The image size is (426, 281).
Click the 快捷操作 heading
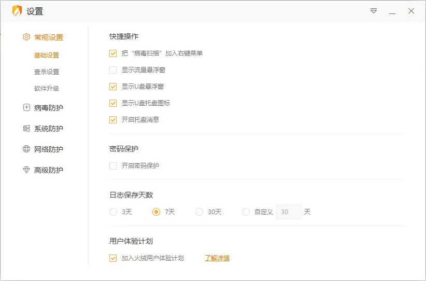124,36
